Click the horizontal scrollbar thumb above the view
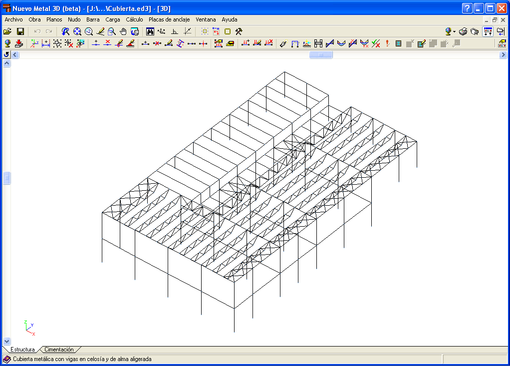This screenshot has width=510, height=366. 320,54
